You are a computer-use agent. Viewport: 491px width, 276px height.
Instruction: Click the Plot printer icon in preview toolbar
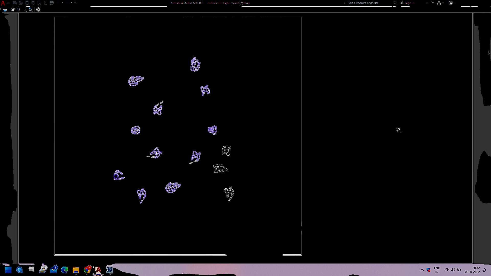pos(5,10)
